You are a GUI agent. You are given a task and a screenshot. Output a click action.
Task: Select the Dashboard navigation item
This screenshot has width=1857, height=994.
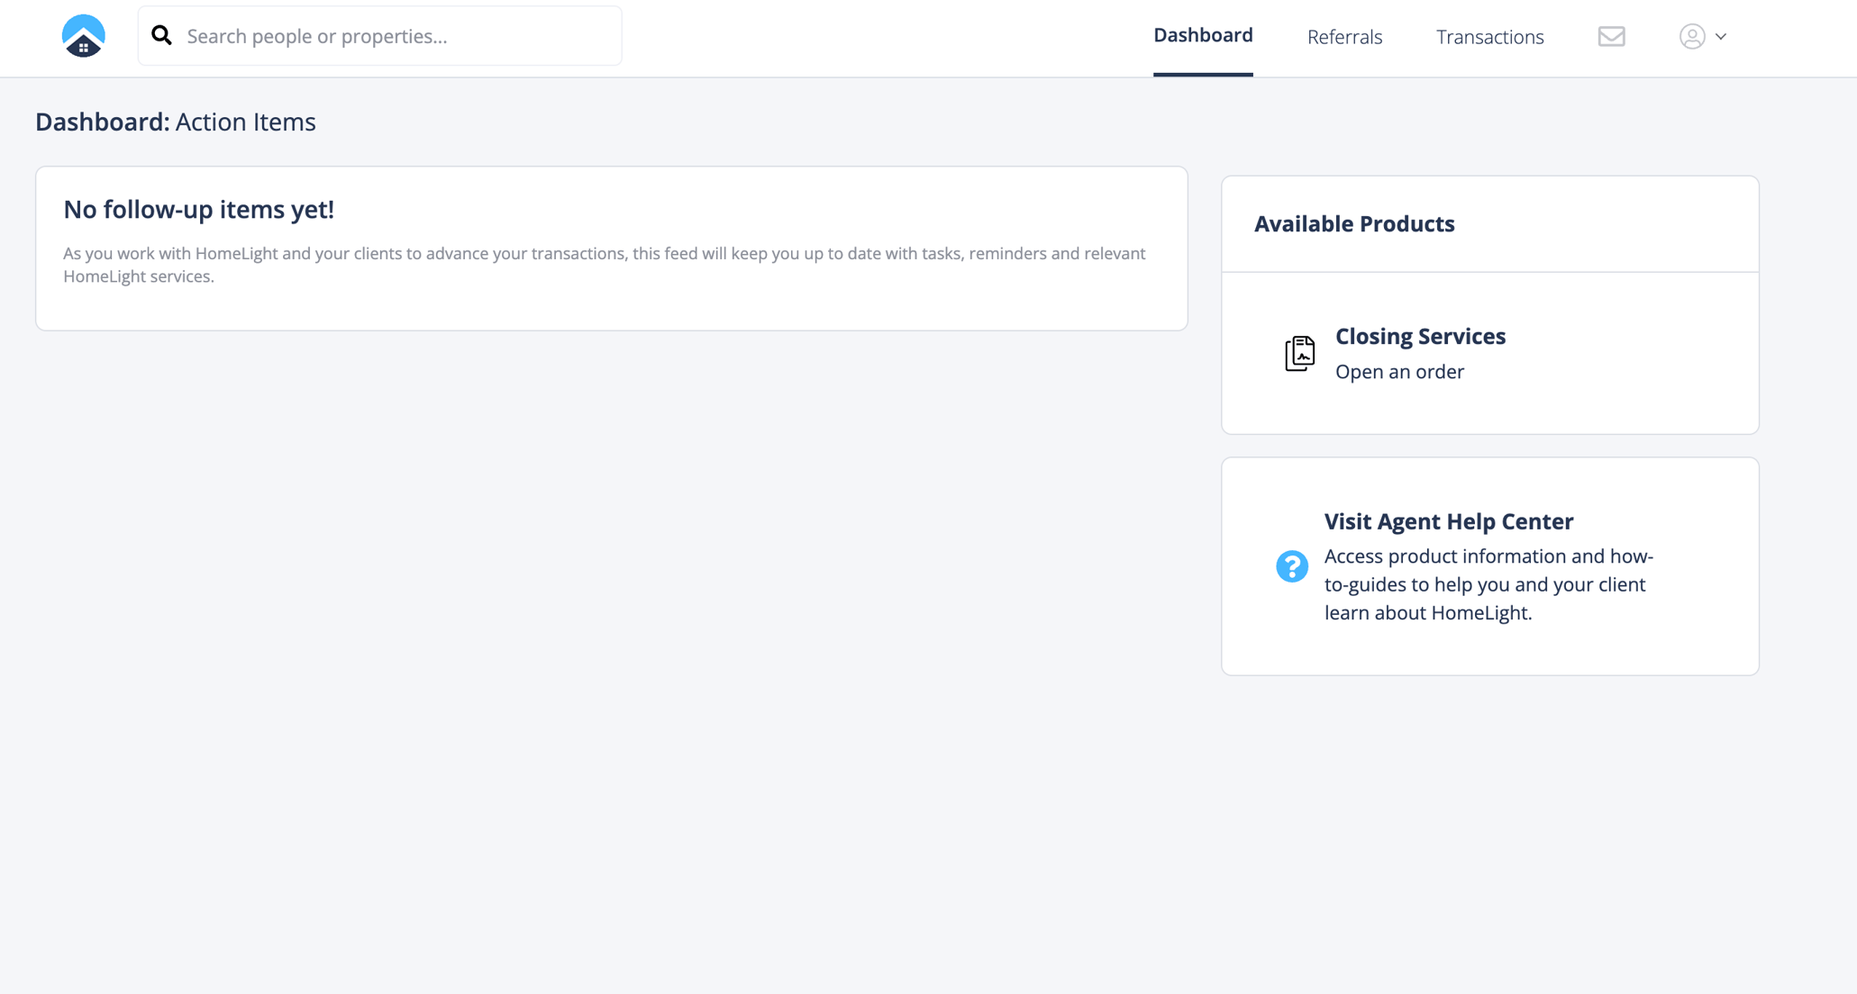tap(1203, 35)
